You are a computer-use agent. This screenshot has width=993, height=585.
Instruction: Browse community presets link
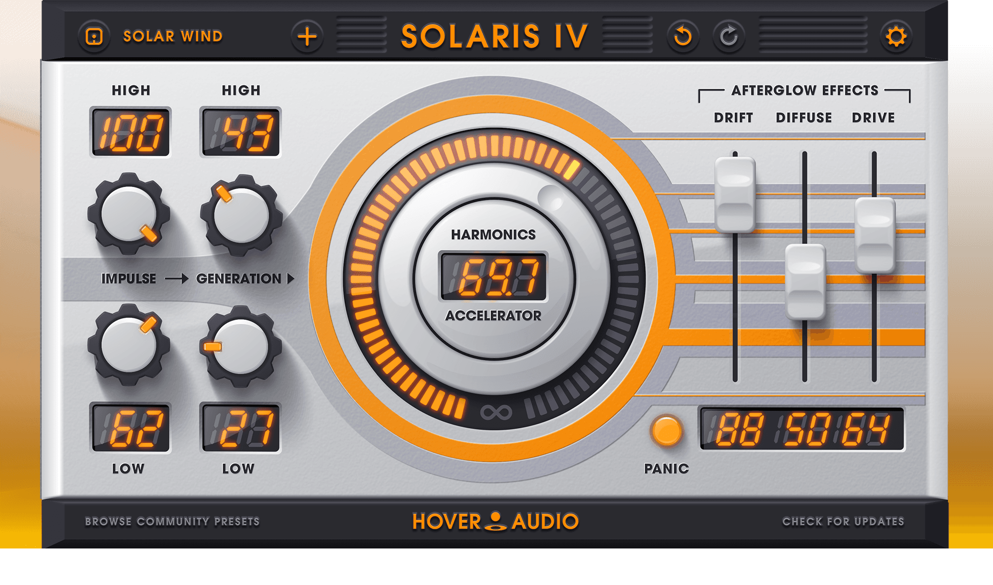172,522
